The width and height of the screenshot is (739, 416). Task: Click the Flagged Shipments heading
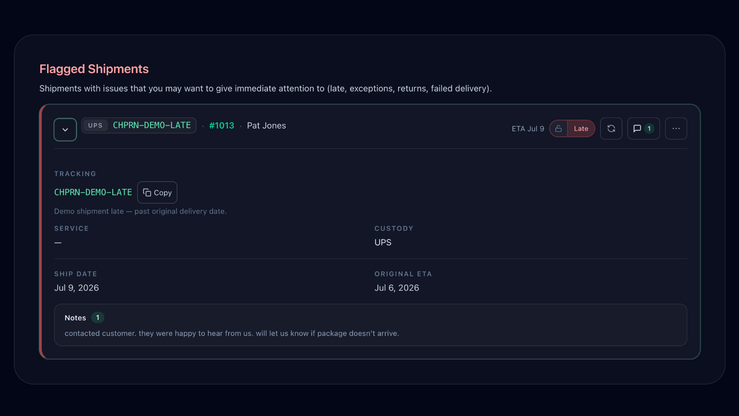tap(94, 69)
